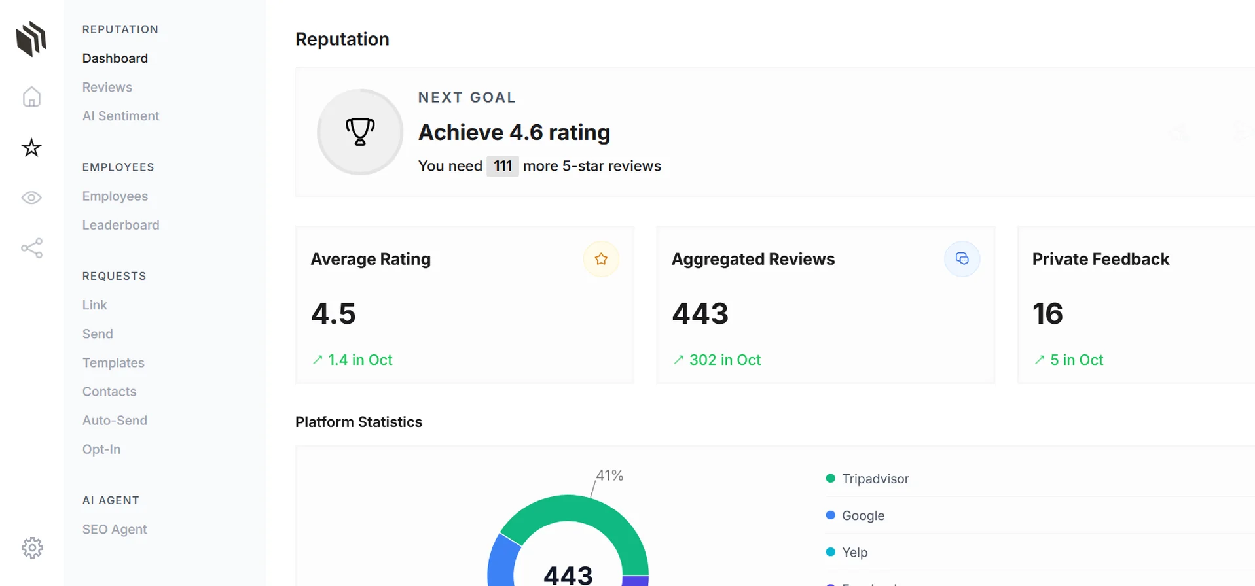This screenshot has height=586, width=1255.
Task: Click the app logo icon
Action: tap(31, 39)
